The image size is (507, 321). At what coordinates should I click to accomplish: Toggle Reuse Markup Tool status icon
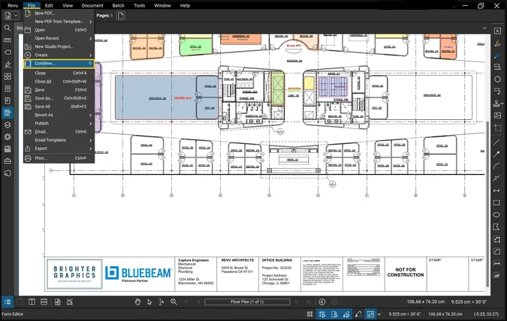coord(358,314)
